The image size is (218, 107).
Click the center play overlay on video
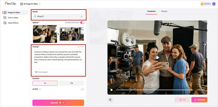click(x=158, y=58)
